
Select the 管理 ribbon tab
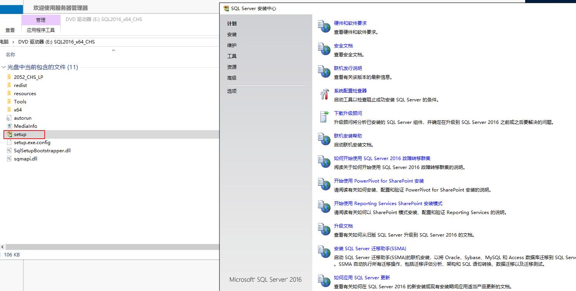tap(40, 19)
